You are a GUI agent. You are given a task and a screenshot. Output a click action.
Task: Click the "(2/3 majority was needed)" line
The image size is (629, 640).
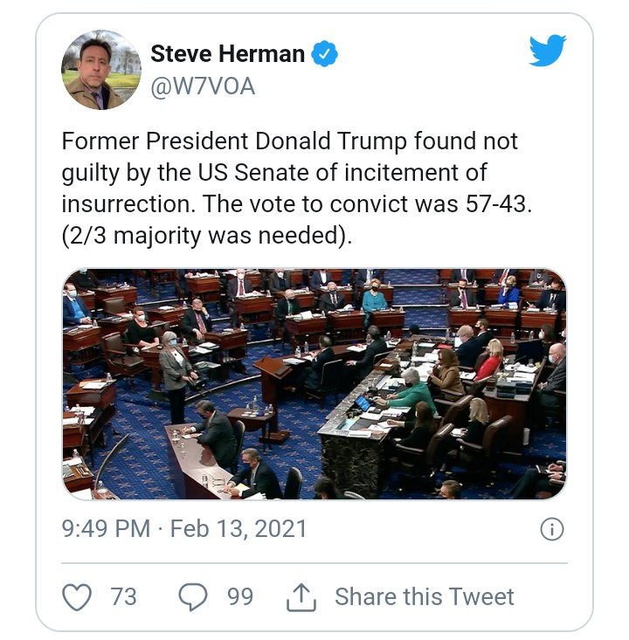click(x=207, y=236)
